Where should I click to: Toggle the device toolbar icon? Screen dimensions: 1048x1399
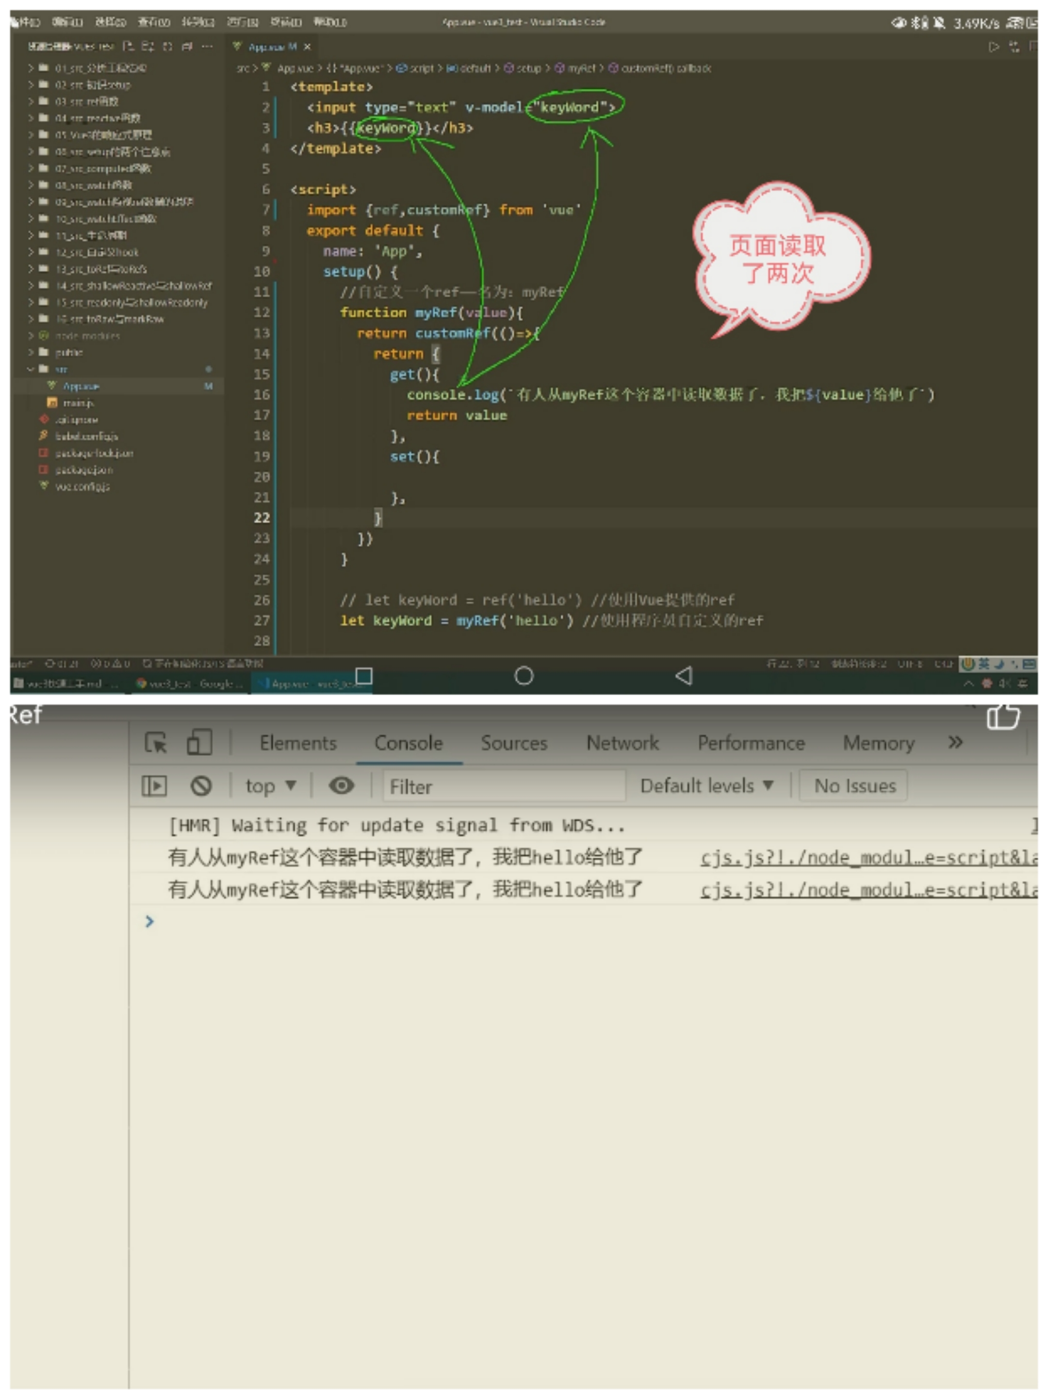(199, 743)
